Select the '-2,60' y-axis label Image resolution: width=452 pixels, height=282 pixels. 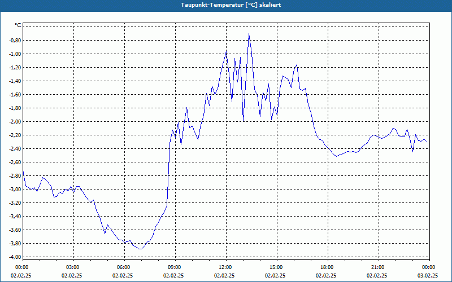(x=15, y=162)
